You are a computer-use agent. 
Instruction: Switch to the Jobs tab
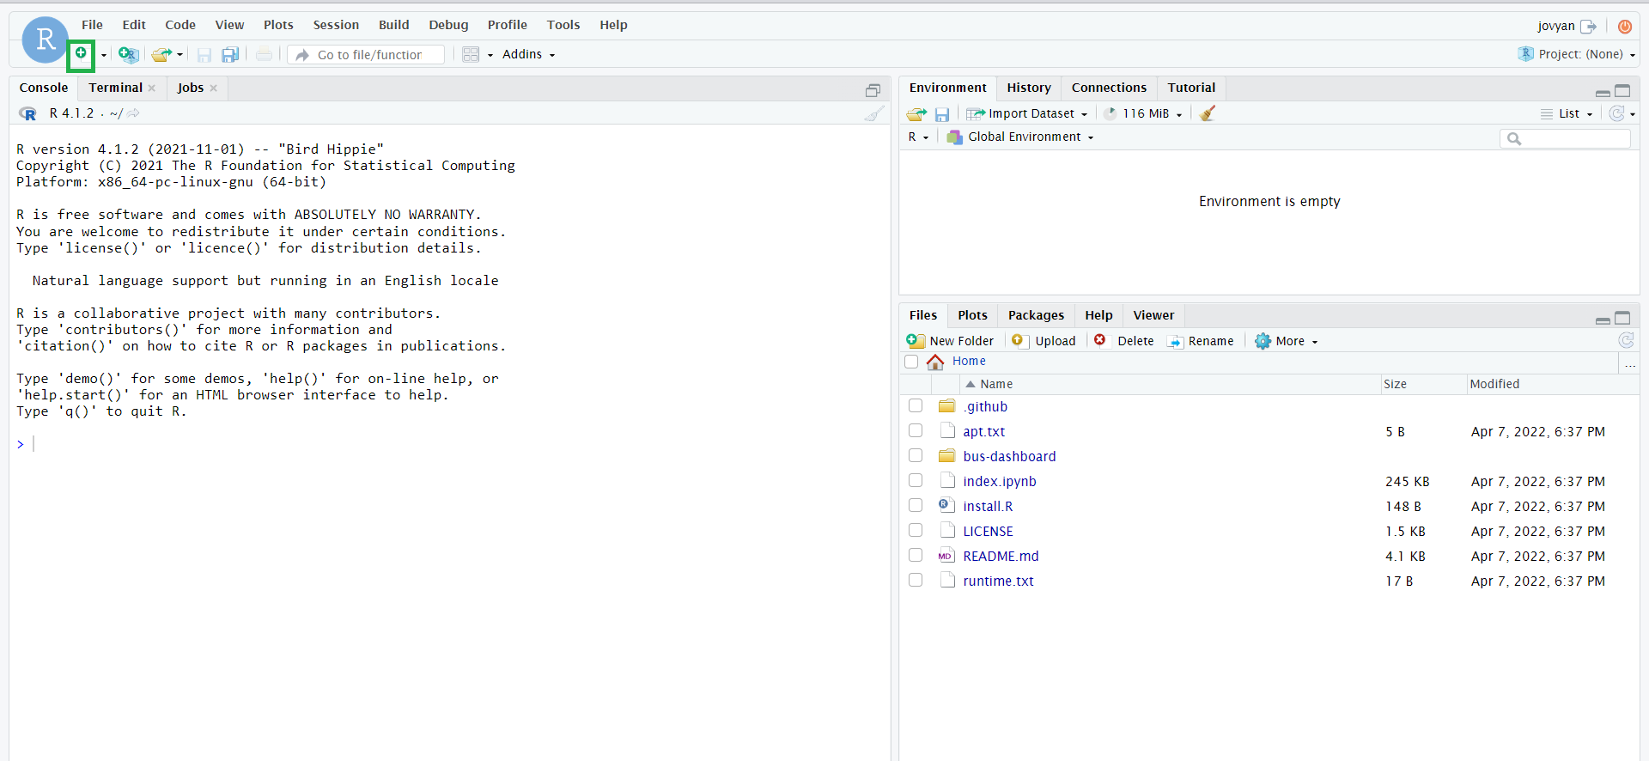click(x=191, y=88)
